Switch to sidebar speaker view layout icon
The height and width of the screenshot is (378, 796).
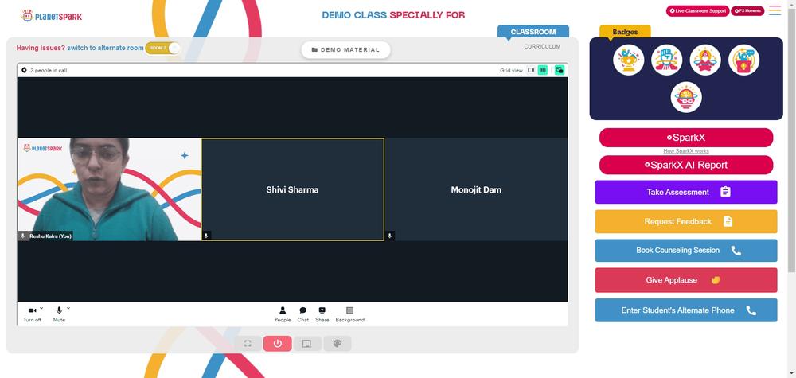tap(531, 70)
